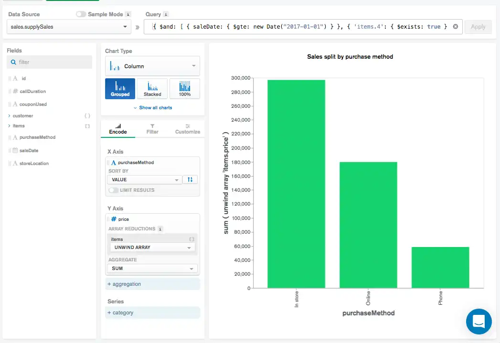This screenshot has height=343, width=500.
Task: Click the Array Reductions info icon
Action: coord(160,229)
